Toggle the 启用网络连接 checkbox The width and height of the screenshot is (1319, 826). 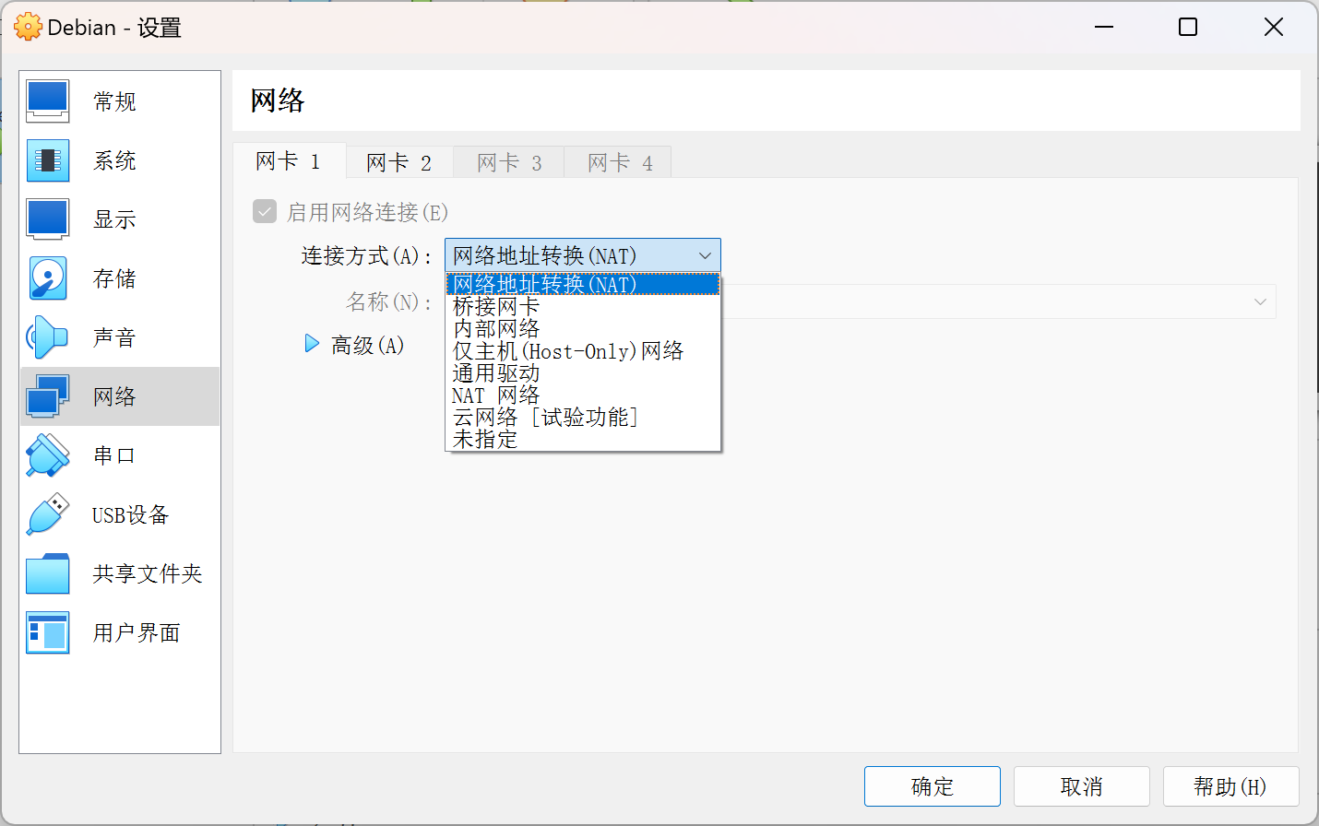point(265,212)
